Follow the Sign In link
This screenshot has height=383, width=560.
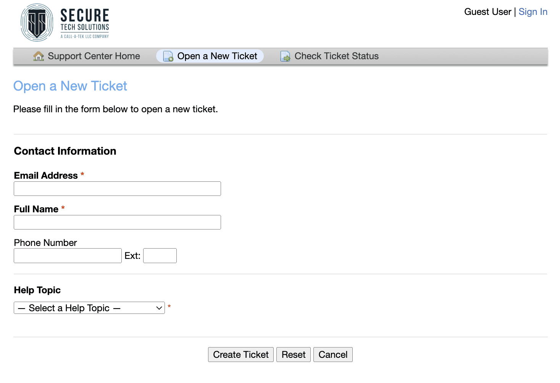click(x=533, y=12)
